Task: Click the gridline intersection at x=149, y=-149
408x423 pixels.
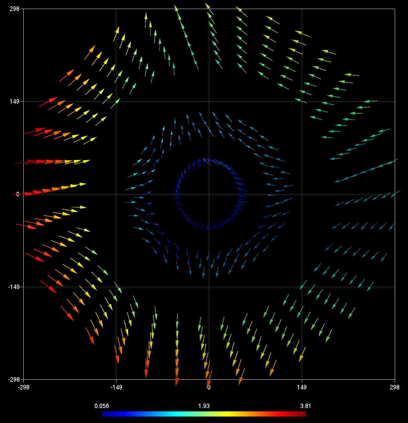Action: (x=302, y=287)
